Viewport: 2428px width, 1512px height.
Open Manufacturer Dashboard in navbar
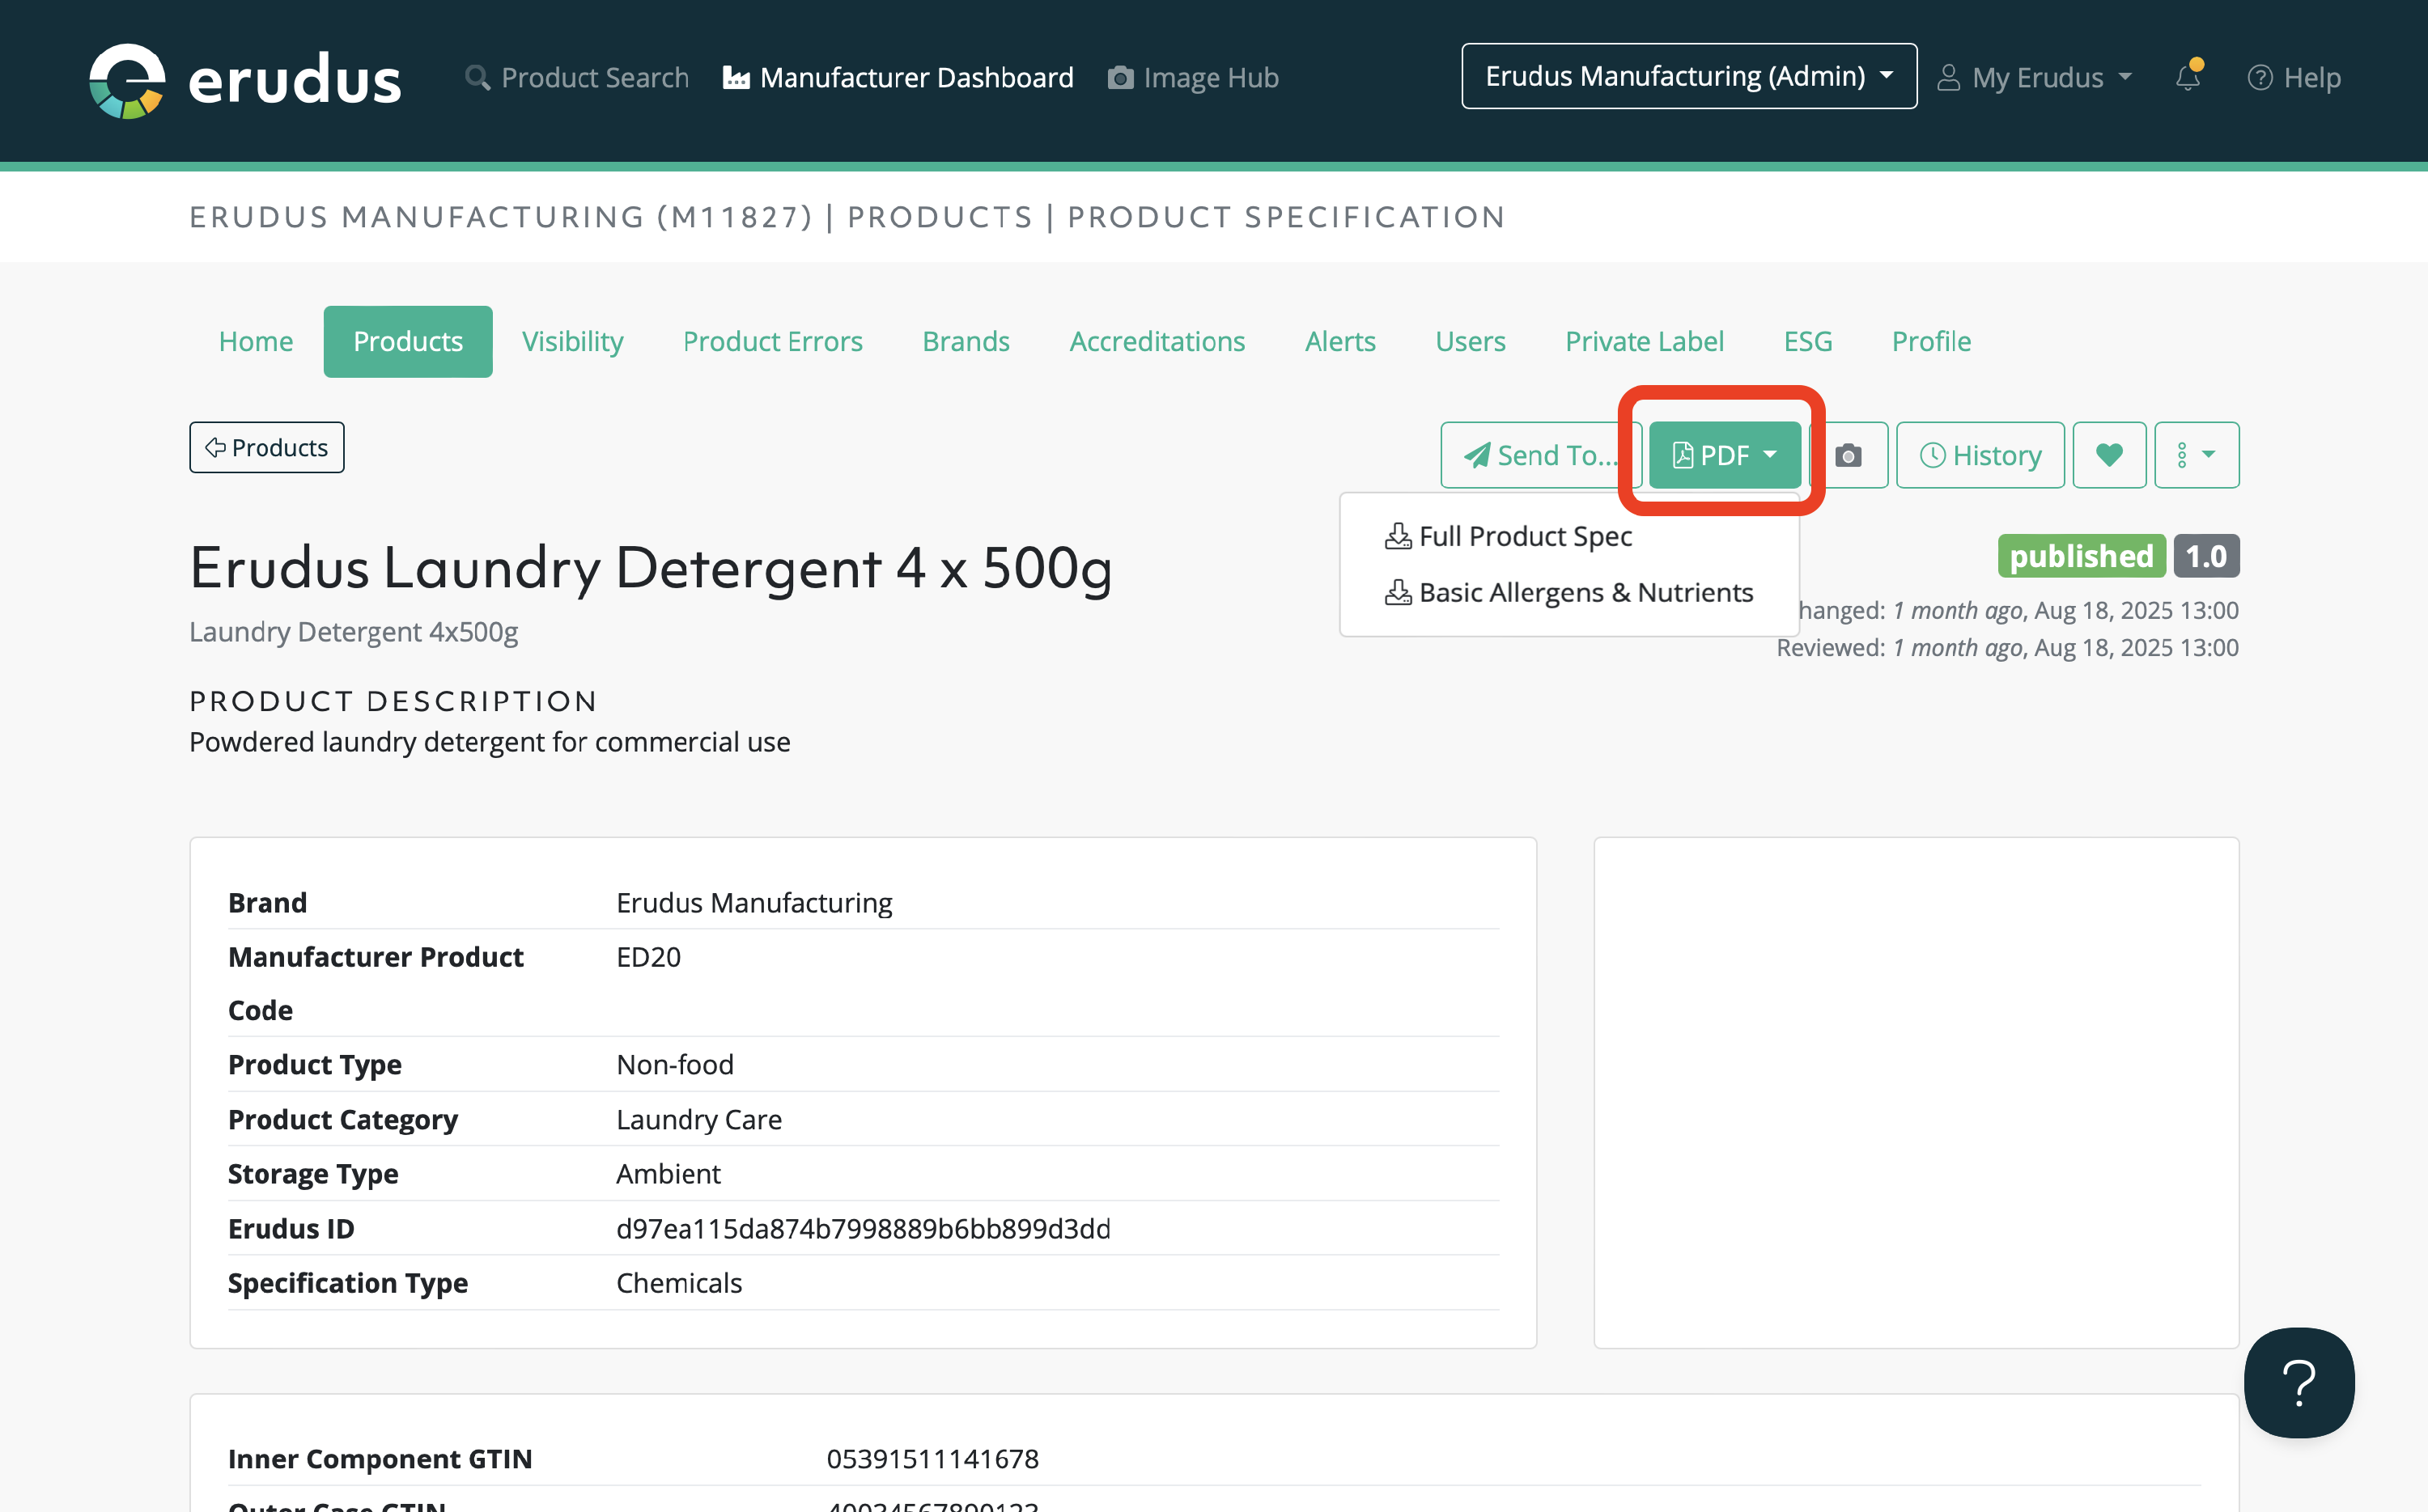[898, 77]
